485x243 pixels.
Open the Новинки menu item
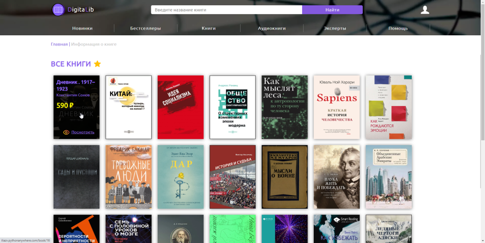click(x=82, y=28)
